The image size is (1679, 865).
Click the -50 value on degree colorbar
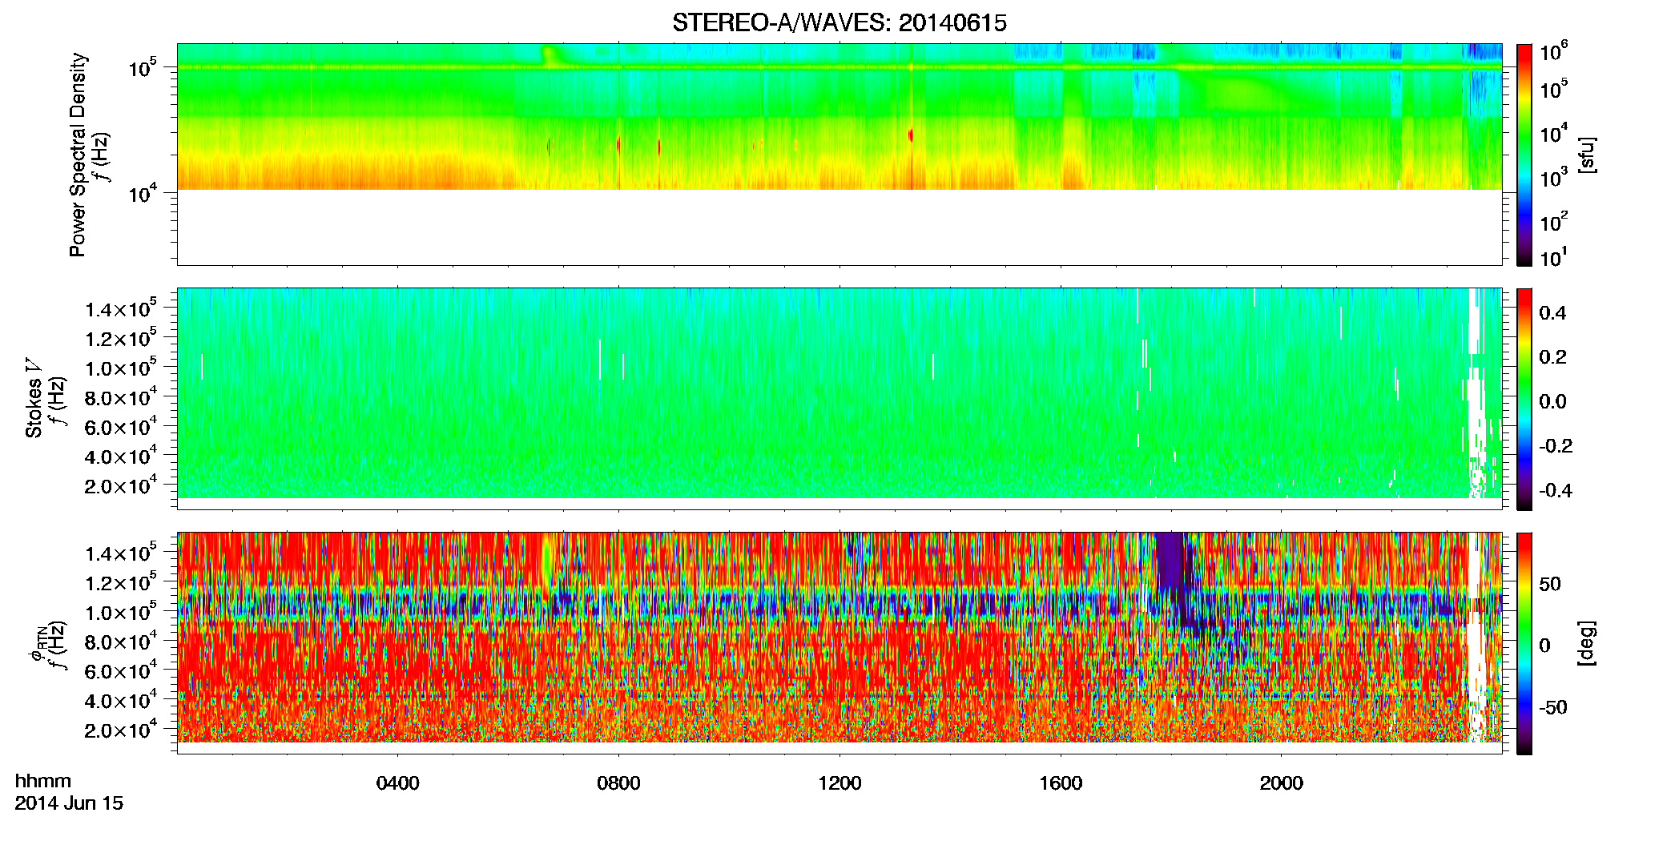click(1552, 707)
